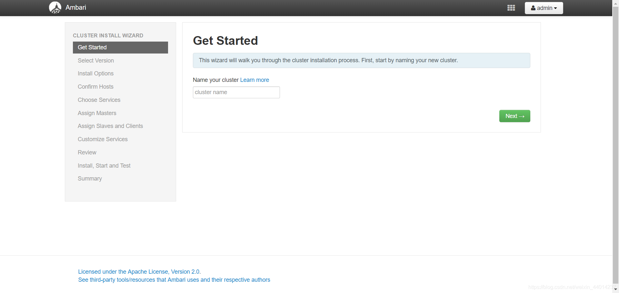Click the scrollbar down arrow

(615, 289)
